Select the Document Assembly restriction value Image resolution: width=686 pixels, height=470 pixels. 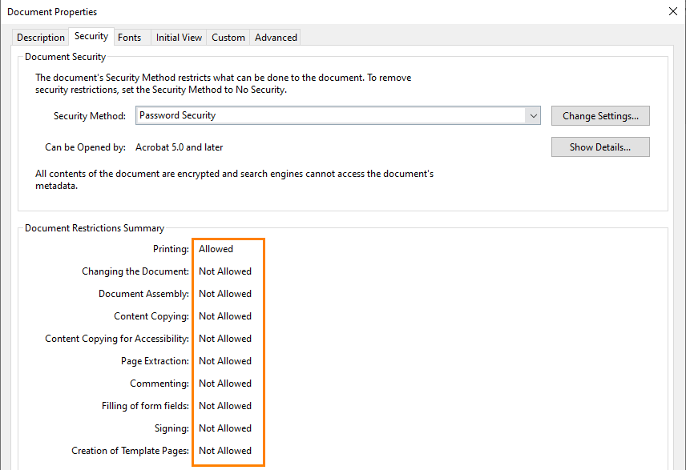pyautogui.click(x=225, y=294)
